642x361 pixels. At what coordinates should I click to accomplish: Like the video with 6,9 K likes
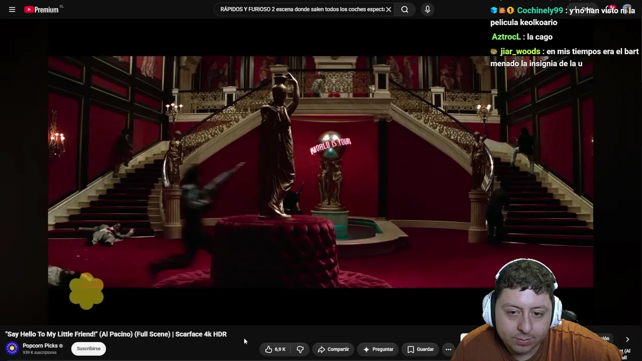(275, 349)
